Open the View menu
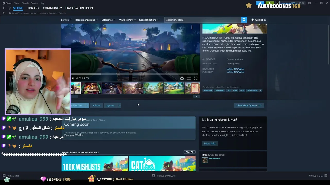The image size is (330, 185). tap(17, 3)
